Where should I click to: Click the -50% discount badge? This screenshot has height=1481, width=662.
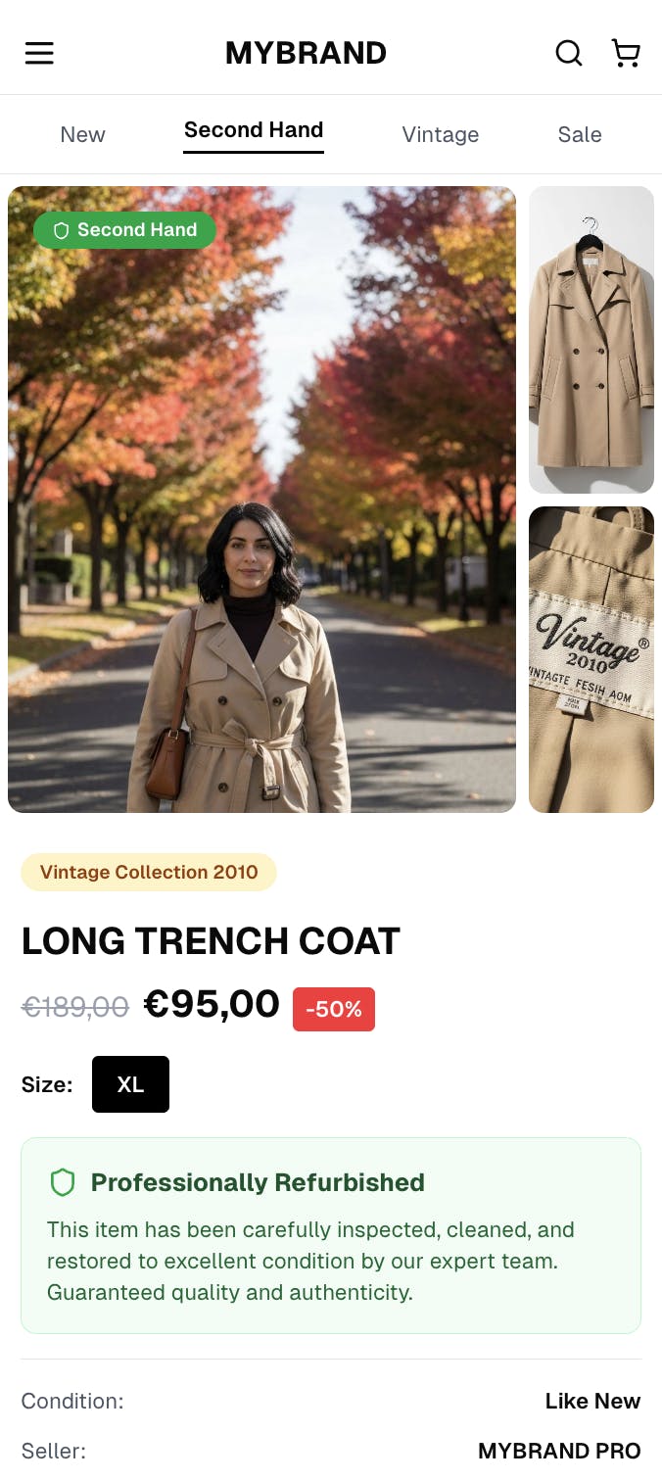(x=334, y=1009)
